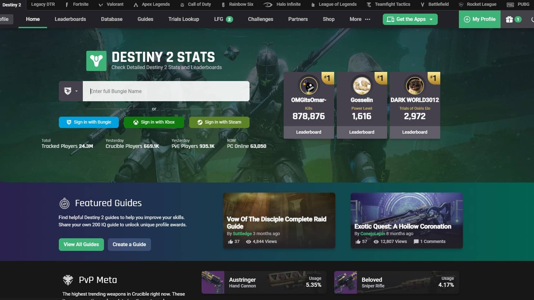Open the gift box rewards icon
This screenshot has height=300, width=534.
point(509,19)
